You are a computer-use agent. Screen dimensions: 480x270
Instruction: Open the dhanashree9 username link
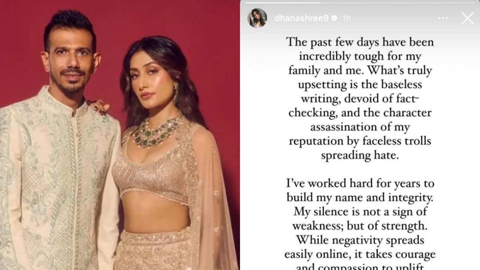301,18
